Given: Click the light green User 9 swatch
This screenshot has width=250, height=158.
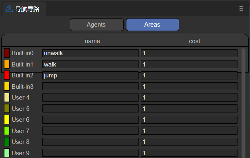Looking at the screenshot, I should 7,153.
